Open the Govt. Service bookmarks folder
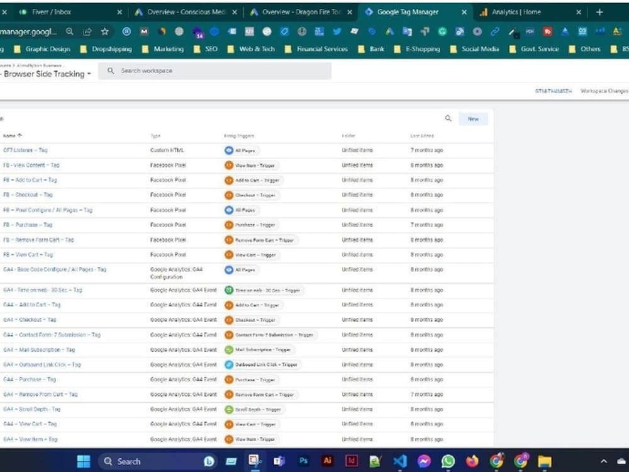Viewport: 629px width, 472px height. (x=534, y=49)
